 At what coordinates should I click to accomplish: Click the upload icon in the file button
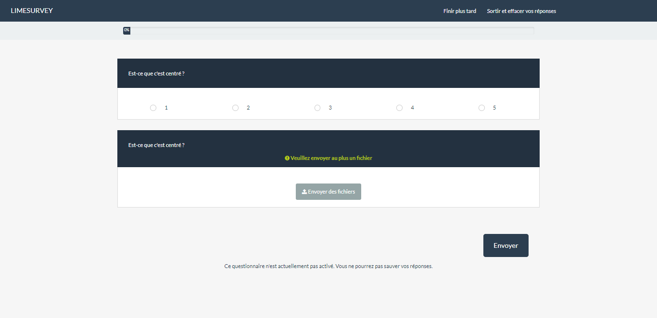click(304, 192)
